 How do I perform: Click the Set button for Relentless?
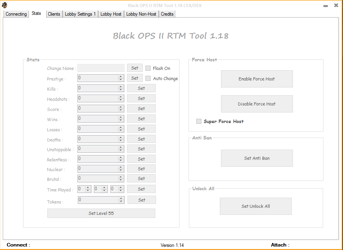141,159
